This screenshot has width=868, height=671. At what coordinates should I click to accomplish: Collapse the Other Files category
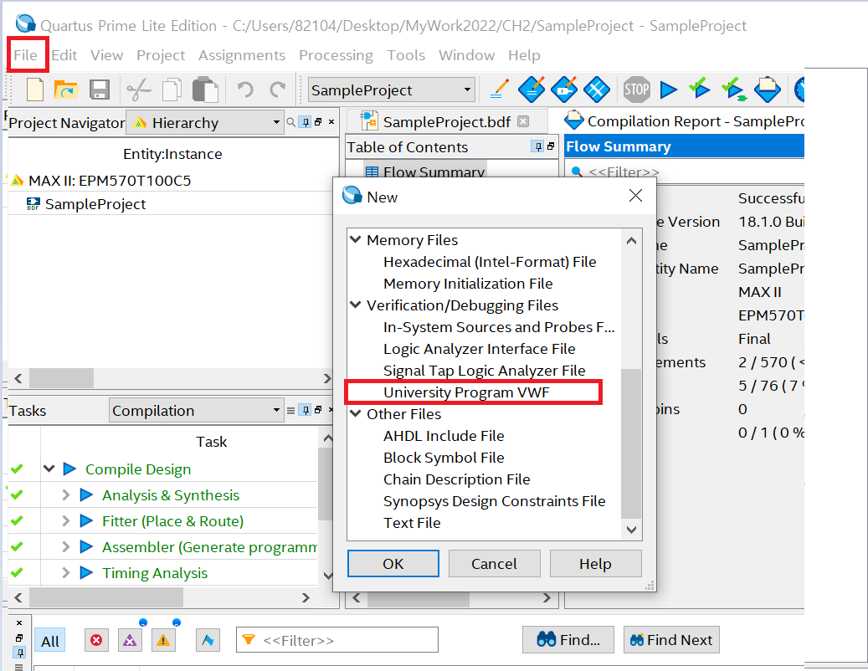(356, 413)
